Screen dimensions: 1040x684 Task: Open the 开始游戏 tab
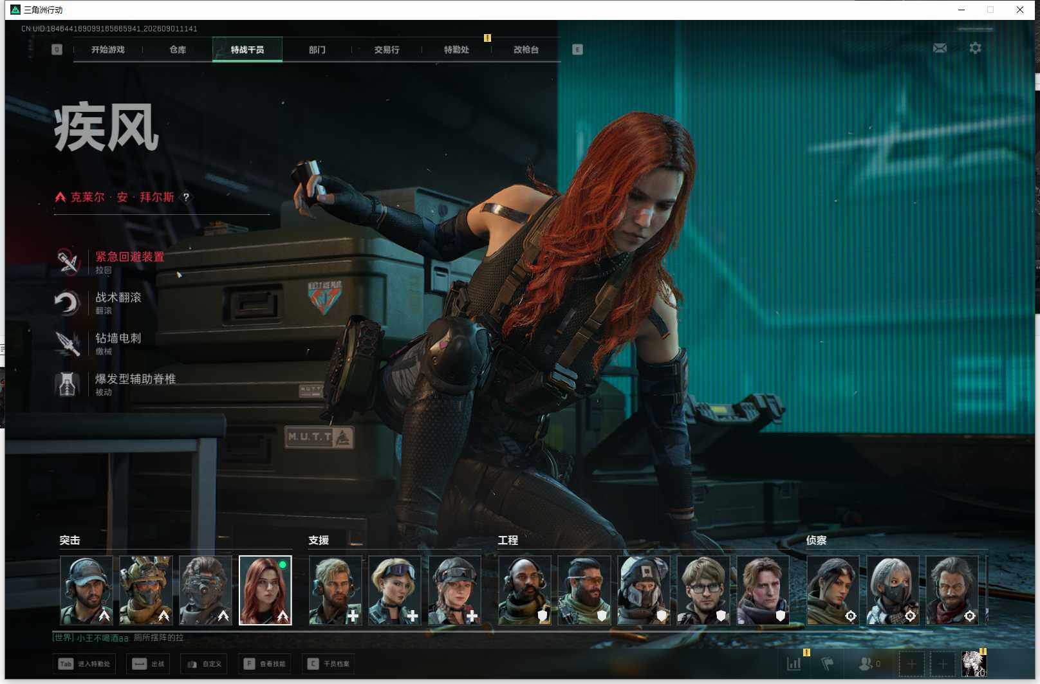(107, 50)
